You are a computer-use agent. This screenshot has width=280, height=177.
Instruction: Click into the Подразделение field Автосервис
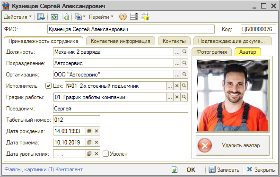coord(114,63)
